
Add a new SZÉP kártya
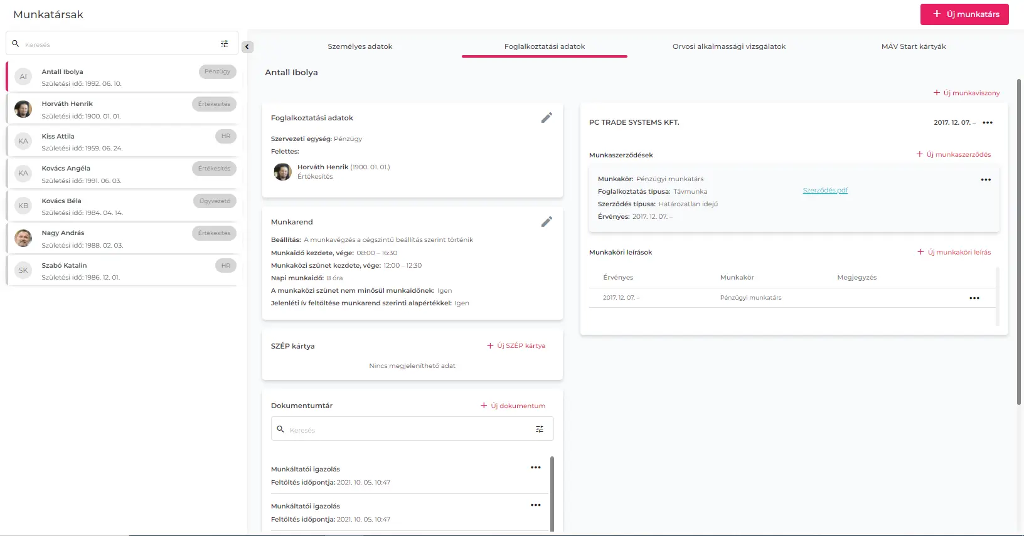tap(516, 346)
